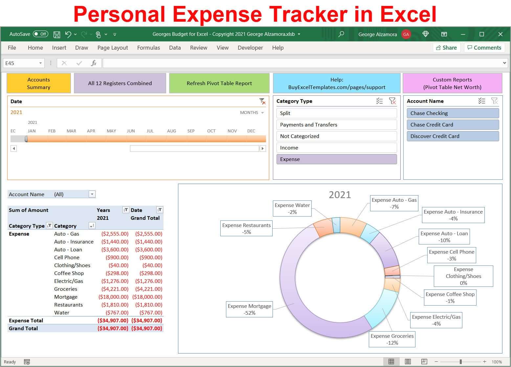Screen dimensions: 511x367
Task: Click timeline scroll right arrow
Action: coord(262,149)
